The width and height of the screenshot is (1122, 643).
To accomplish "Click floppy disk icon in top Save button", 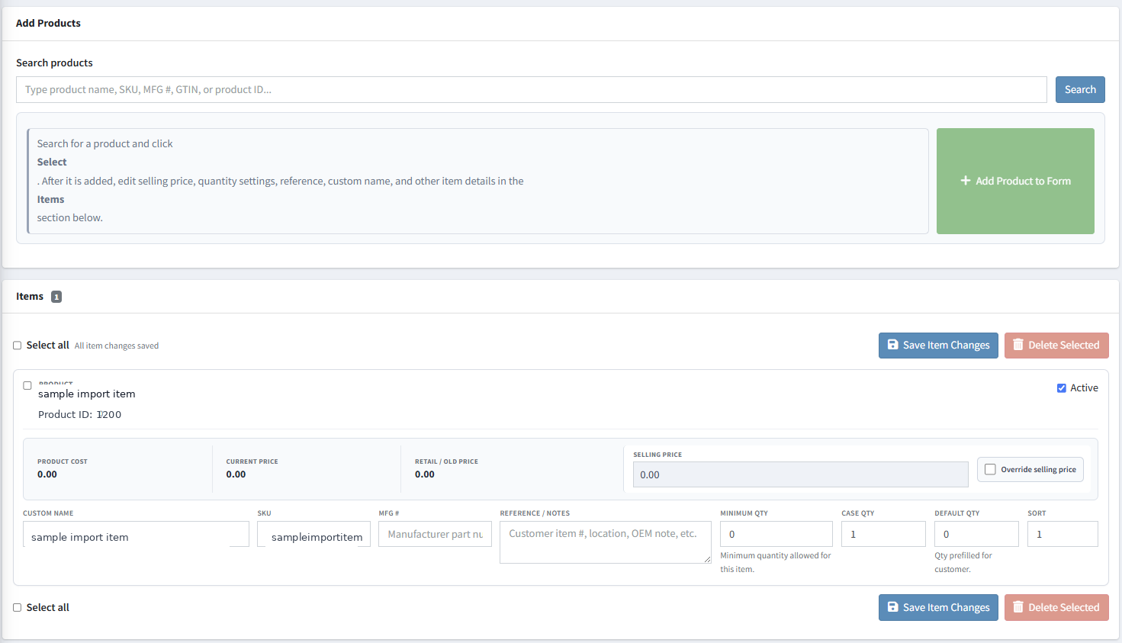I will pos(892,345).
